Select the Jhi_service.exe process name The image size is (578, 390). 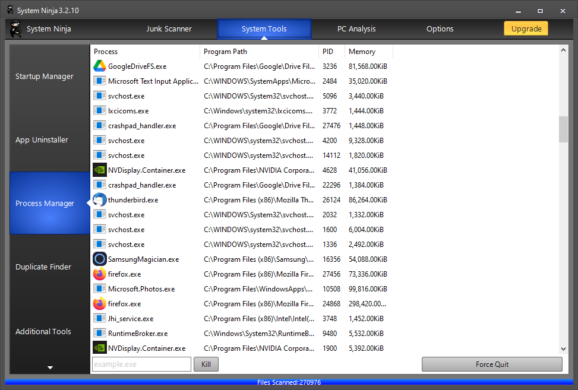pos(131,319)
